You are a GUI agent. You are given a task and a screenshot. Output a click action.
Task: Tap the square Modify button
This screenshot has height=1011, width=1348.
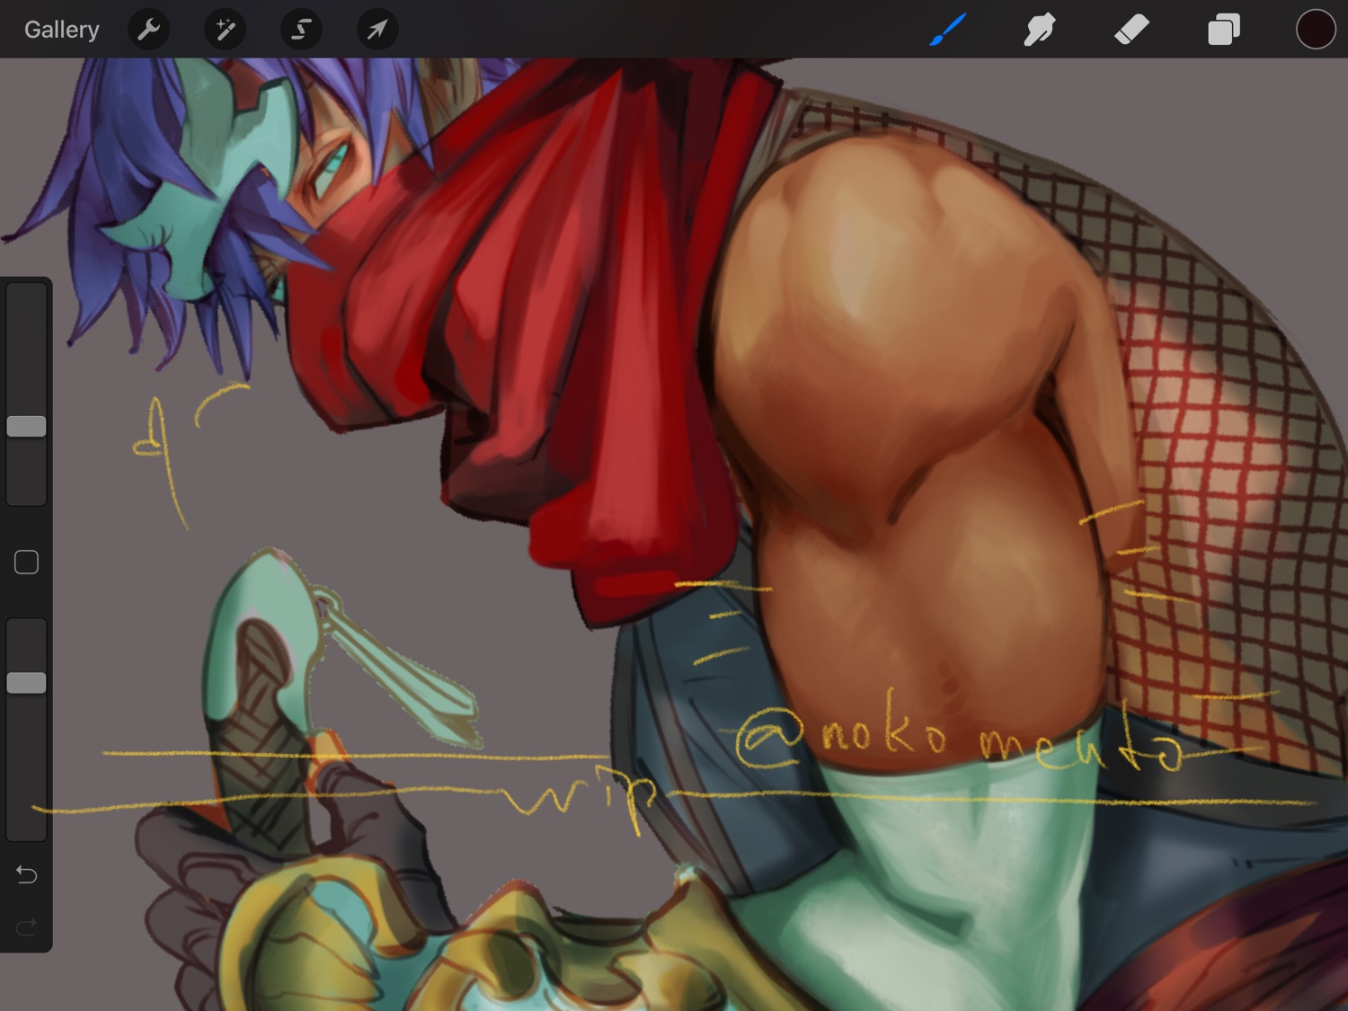27,563
